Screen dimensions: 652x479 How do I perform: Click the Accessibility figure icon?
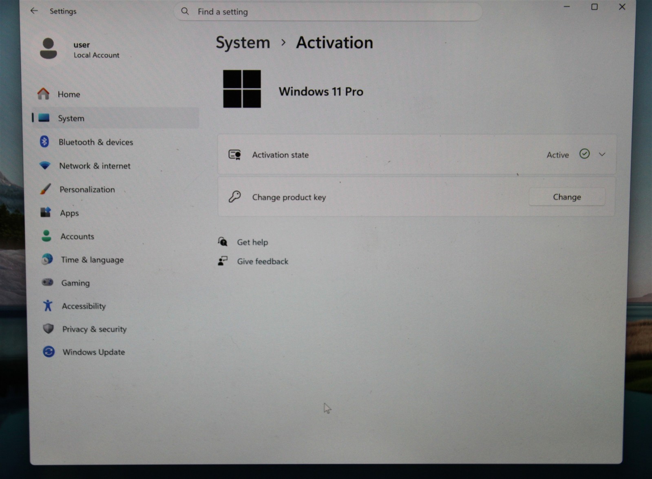tap(48, 305)
